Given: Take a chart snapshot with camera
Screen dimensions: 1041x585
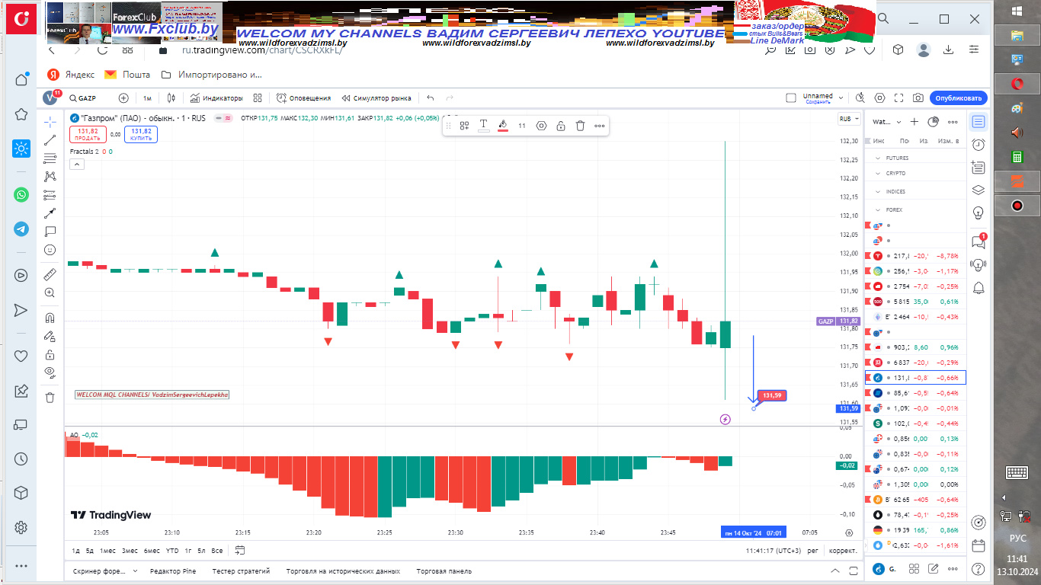Looking at the screenshot, I should pos(918,98).
